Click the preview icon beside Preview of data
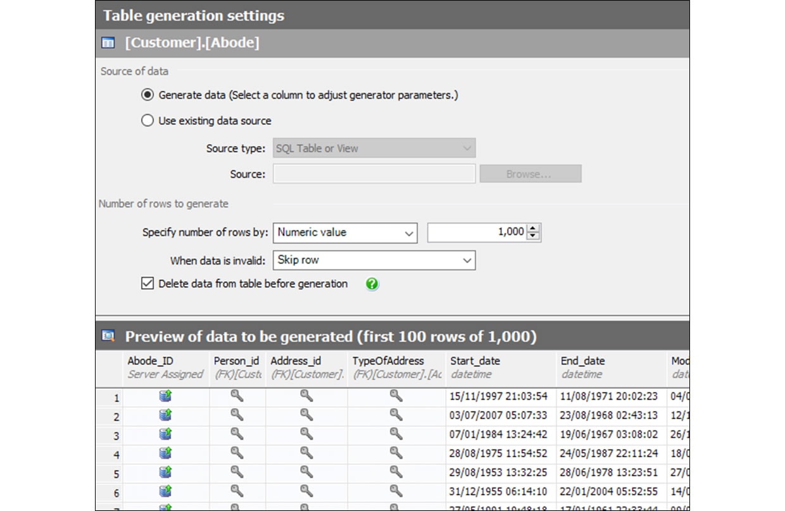Viewport: 785px width, 511px height. [108, 336]
